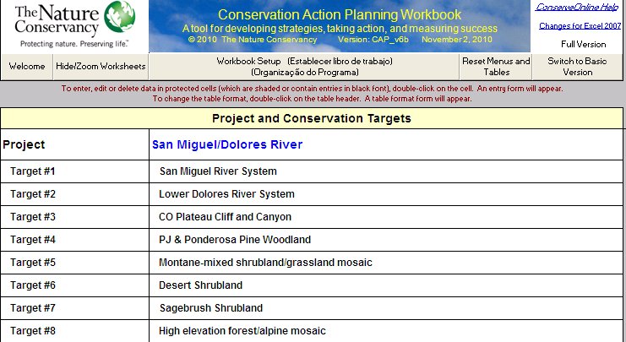This screenshot has height=342, width=626.
Task: Click the Target #1 label cell
Action: [x=74, y=171]
